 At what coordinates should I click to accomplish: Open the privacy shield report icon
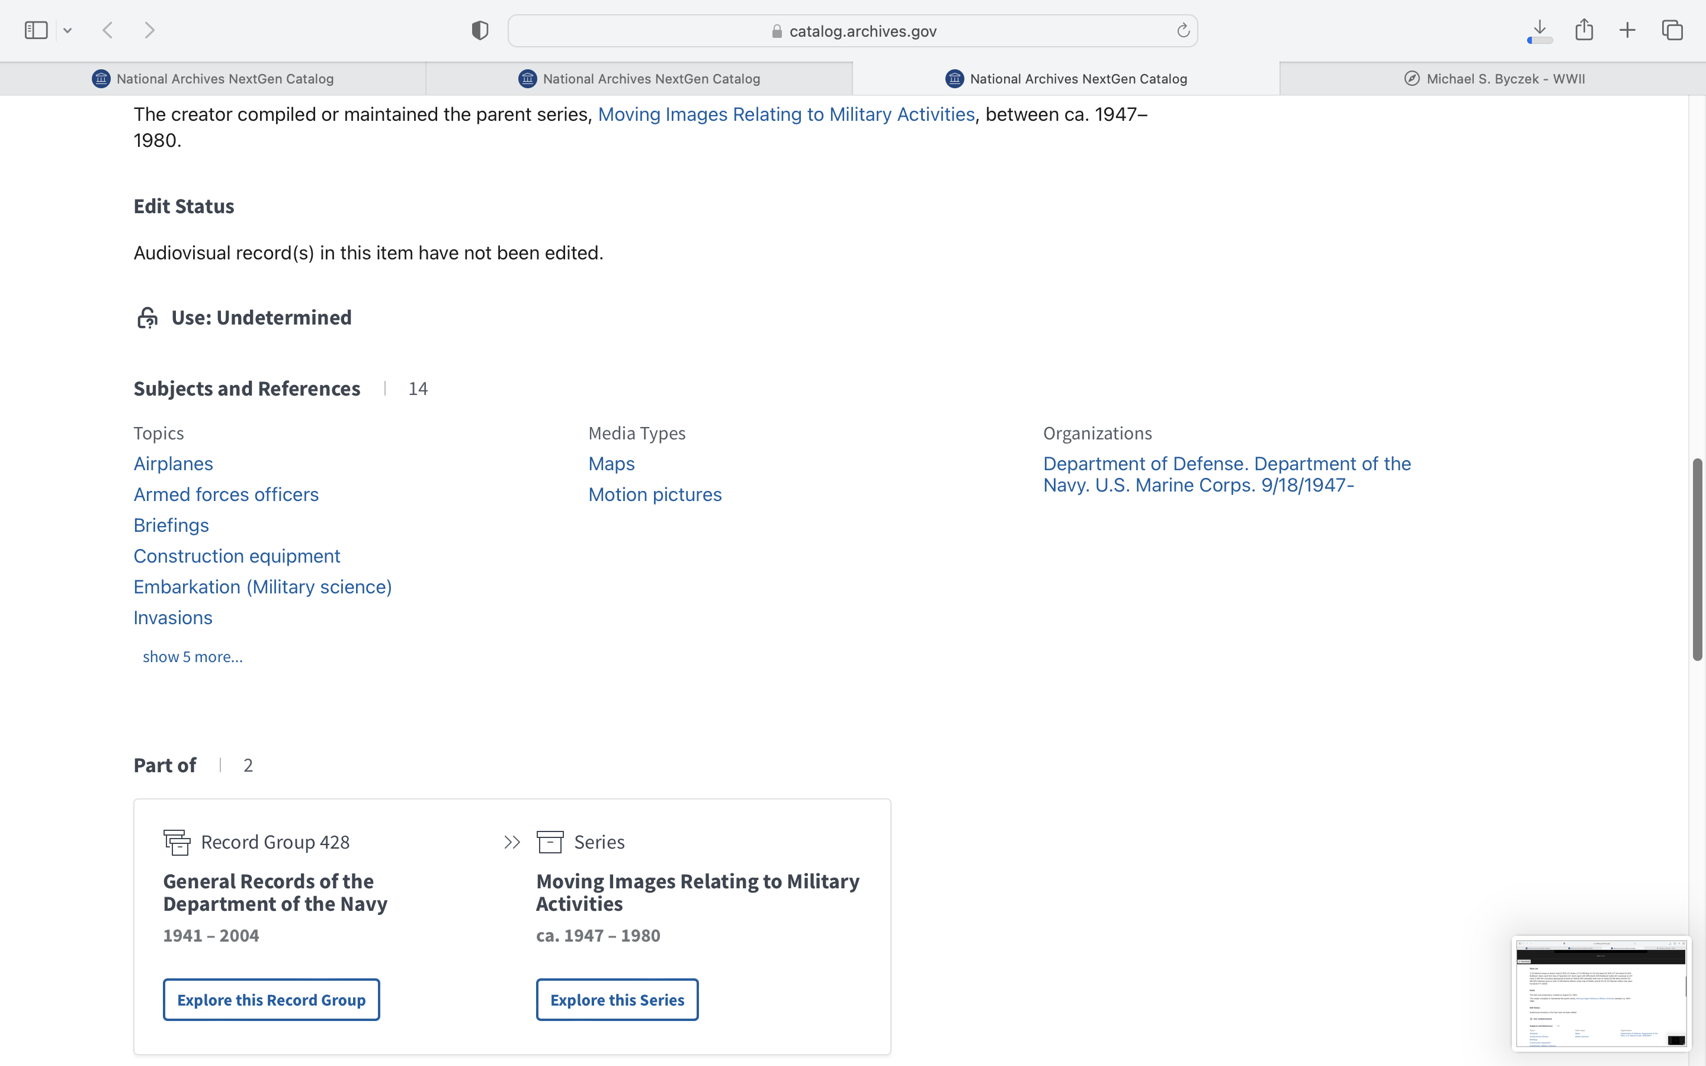tap(479, 30)
